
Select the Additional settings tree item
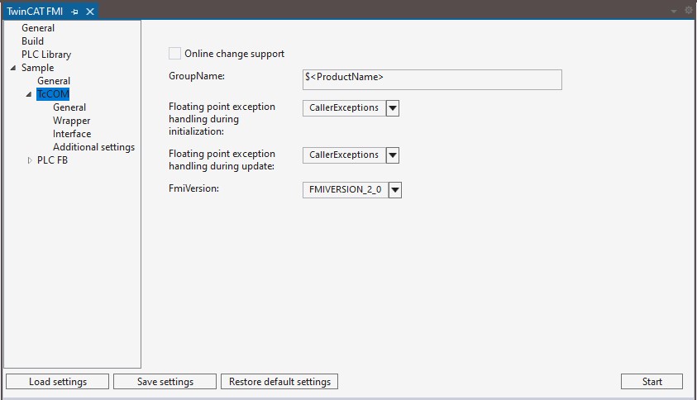(x=93, y=147)
